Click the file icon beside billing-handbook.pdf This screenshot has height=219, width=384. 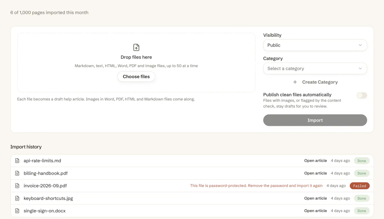[17, 173]
